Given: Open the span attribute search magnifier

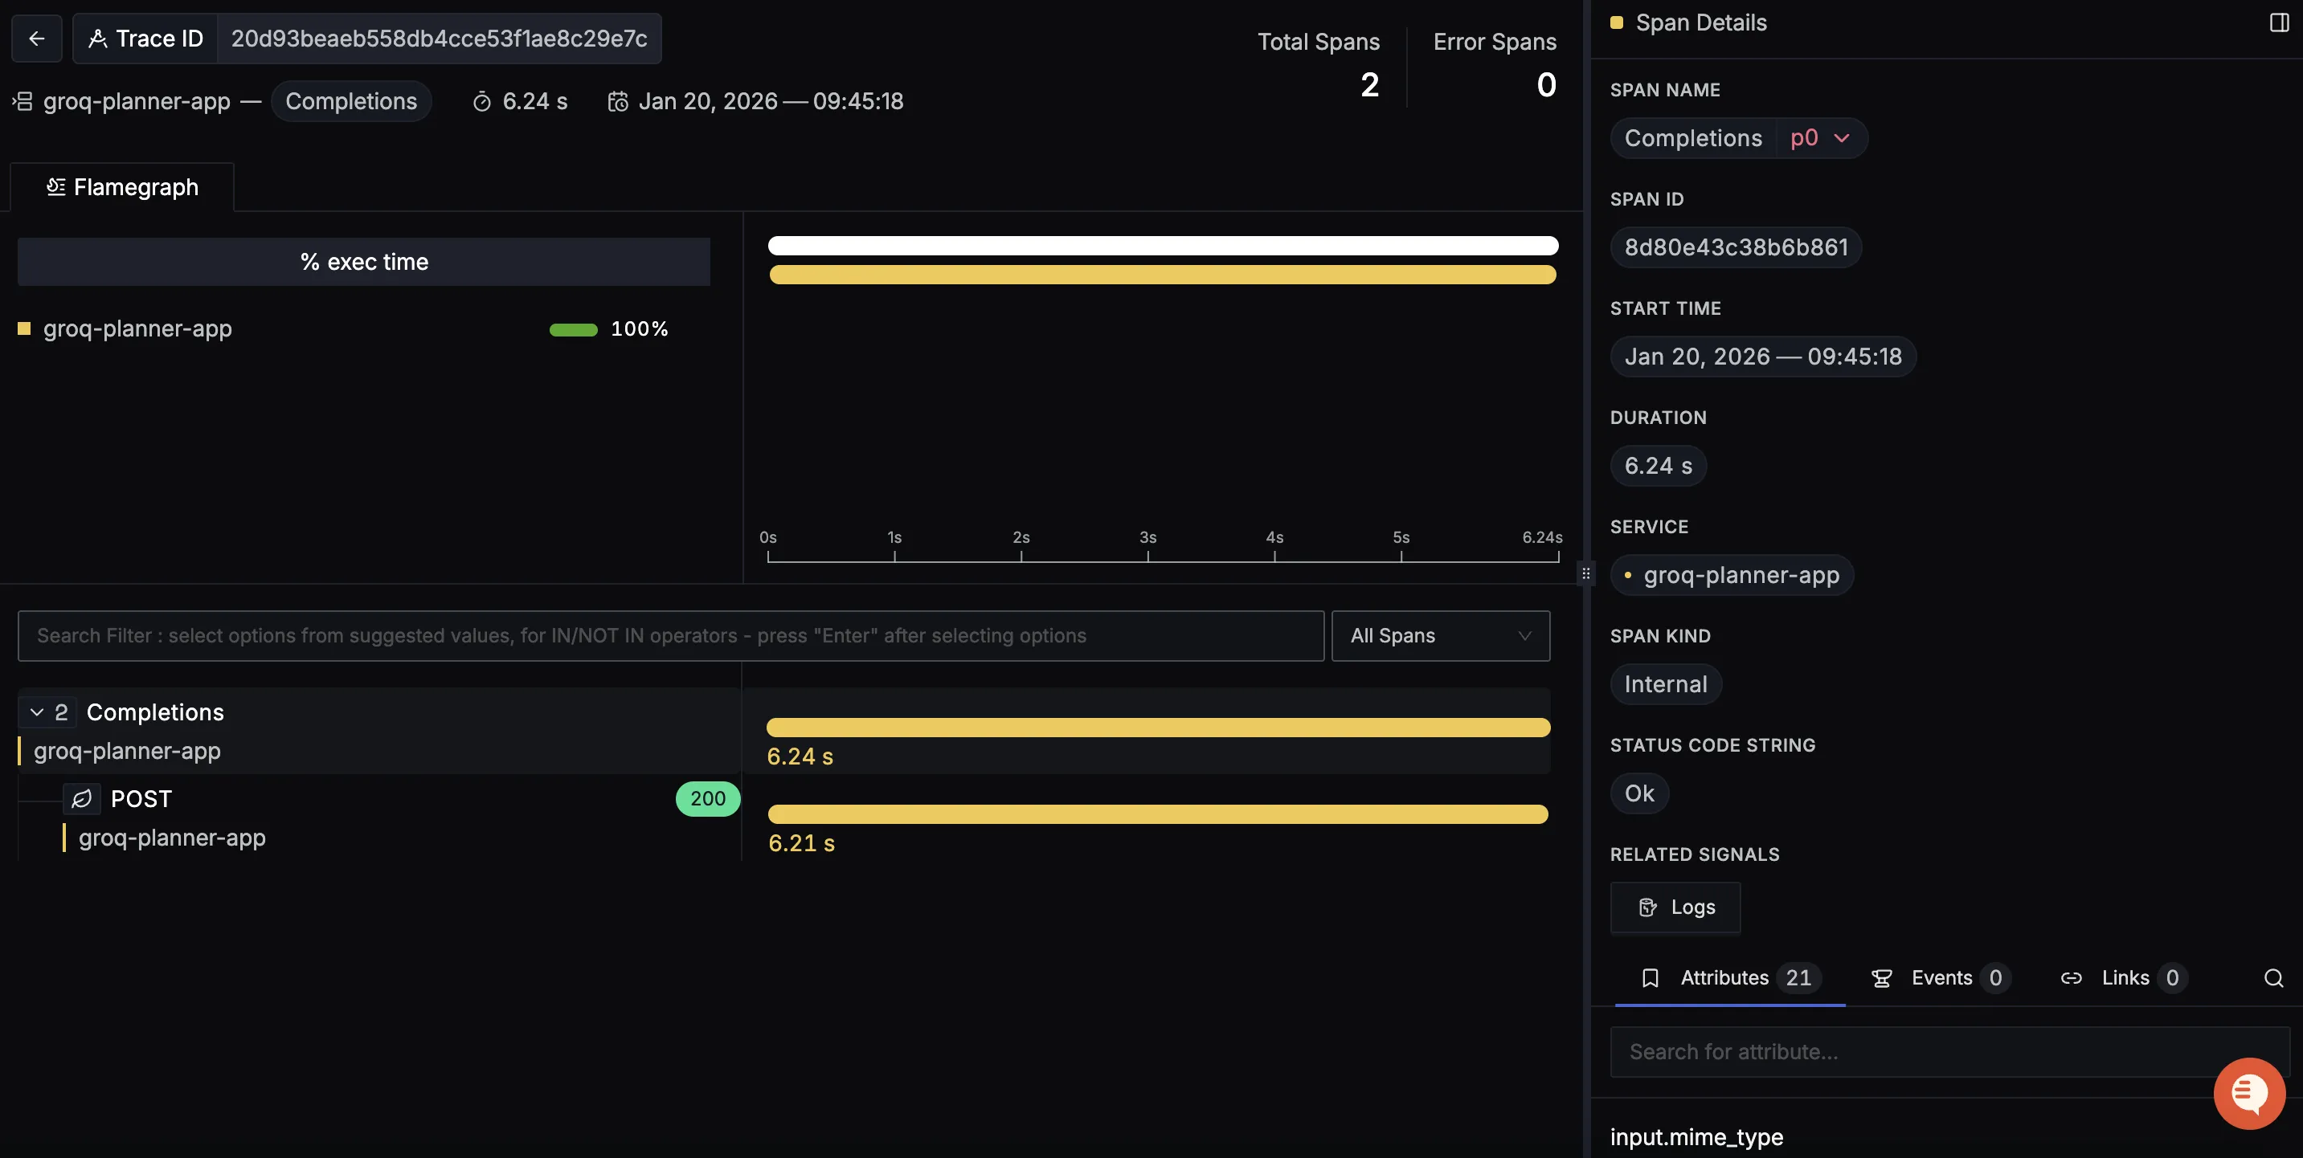Looking at the screenshot, I should 2272,978.
